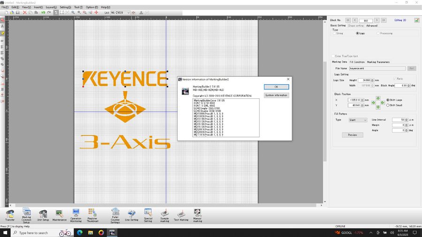Select the Shift Small option
This screenshot has height=237, width=422.
(x=388, y=105)
